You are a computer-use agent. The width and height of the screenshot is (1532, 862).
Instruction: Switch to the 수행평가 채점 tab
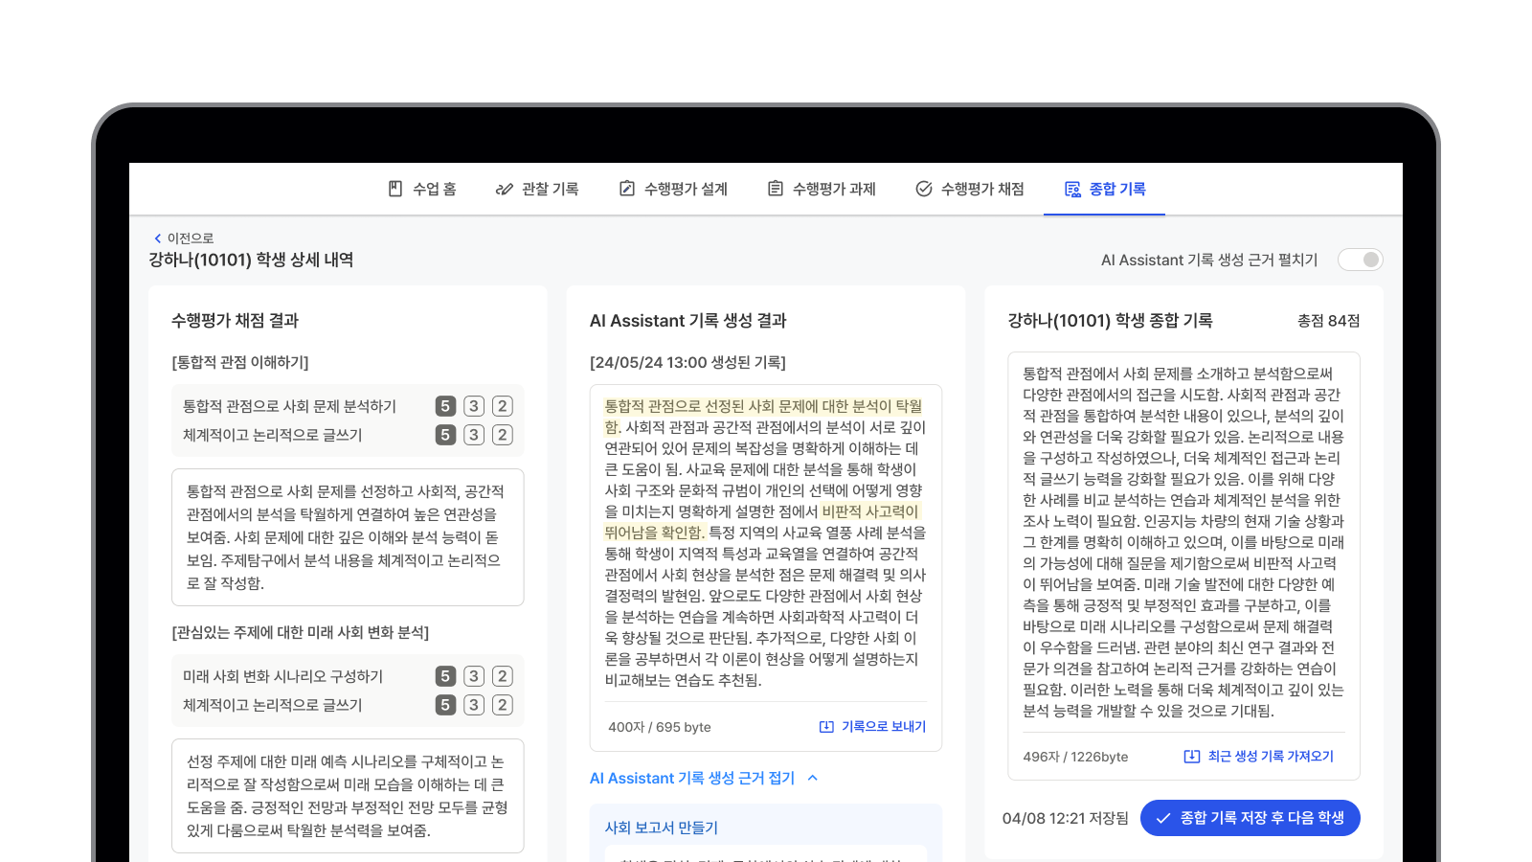(x=970, y=189)
